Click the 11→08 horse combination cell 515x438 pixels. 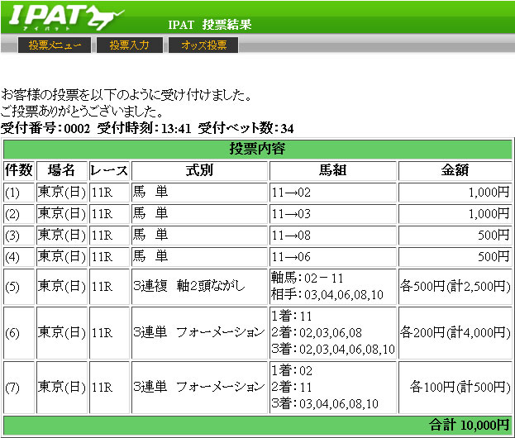pos(332,235)
